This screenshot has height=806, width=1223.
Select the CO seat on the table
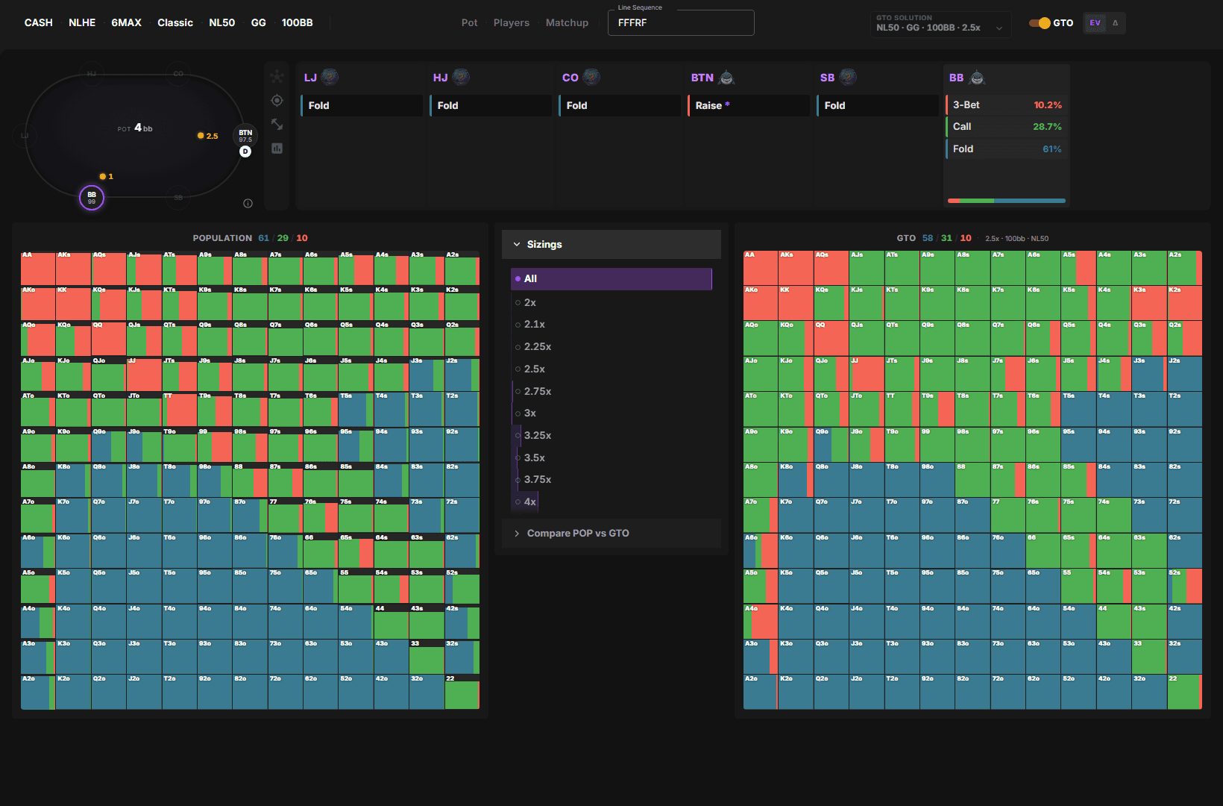[178, 74]
